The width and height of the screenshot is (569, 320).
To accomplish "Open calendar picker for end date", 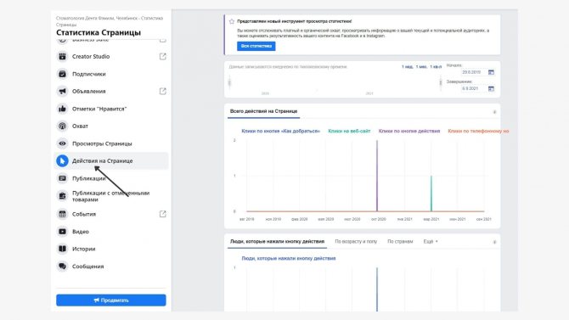I will pos(491,88).
